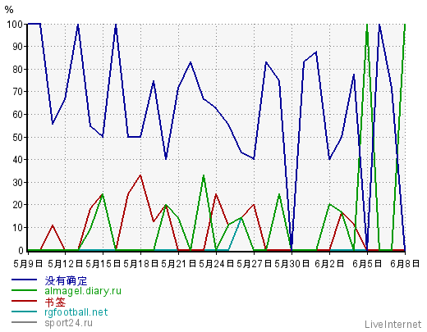Viewport: 427px width, 332px height.
Task: Click the 50 label on y-axis
Action: point(17,137)
